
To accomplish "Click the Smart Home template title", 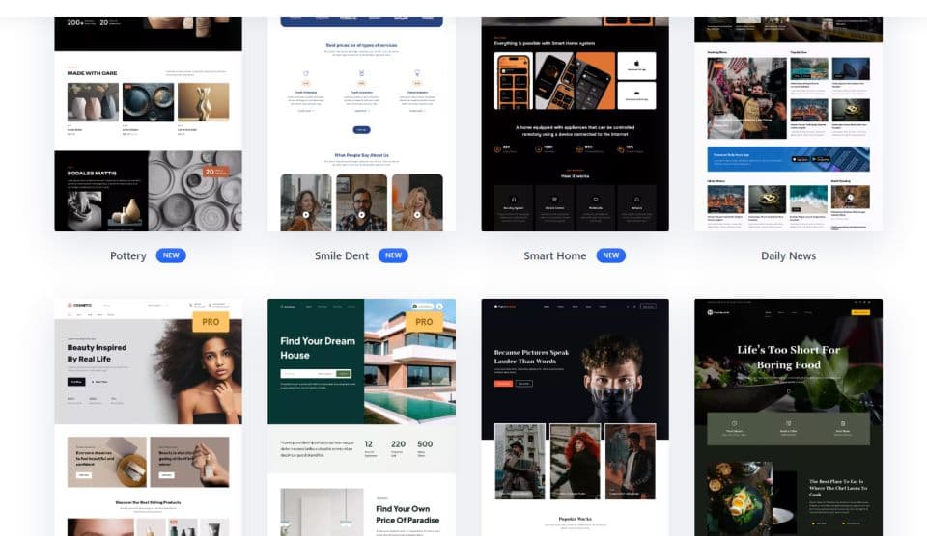I will pos(554,255).
